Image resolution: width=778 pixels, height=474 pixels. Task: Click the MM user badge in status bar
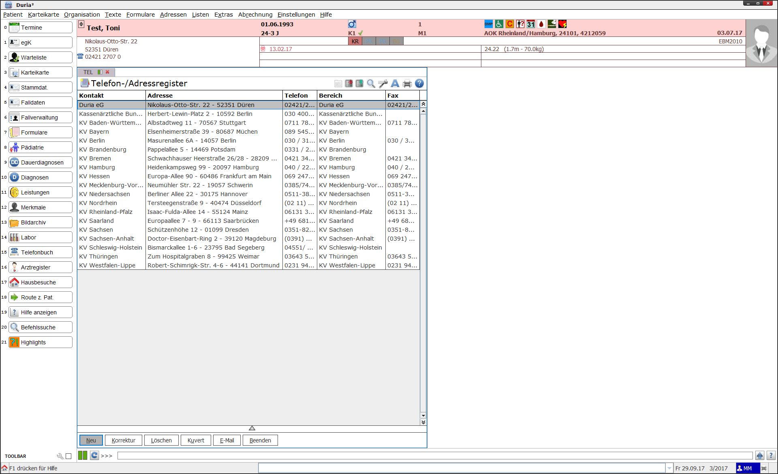pyautogui.click(x=748, y=468)
